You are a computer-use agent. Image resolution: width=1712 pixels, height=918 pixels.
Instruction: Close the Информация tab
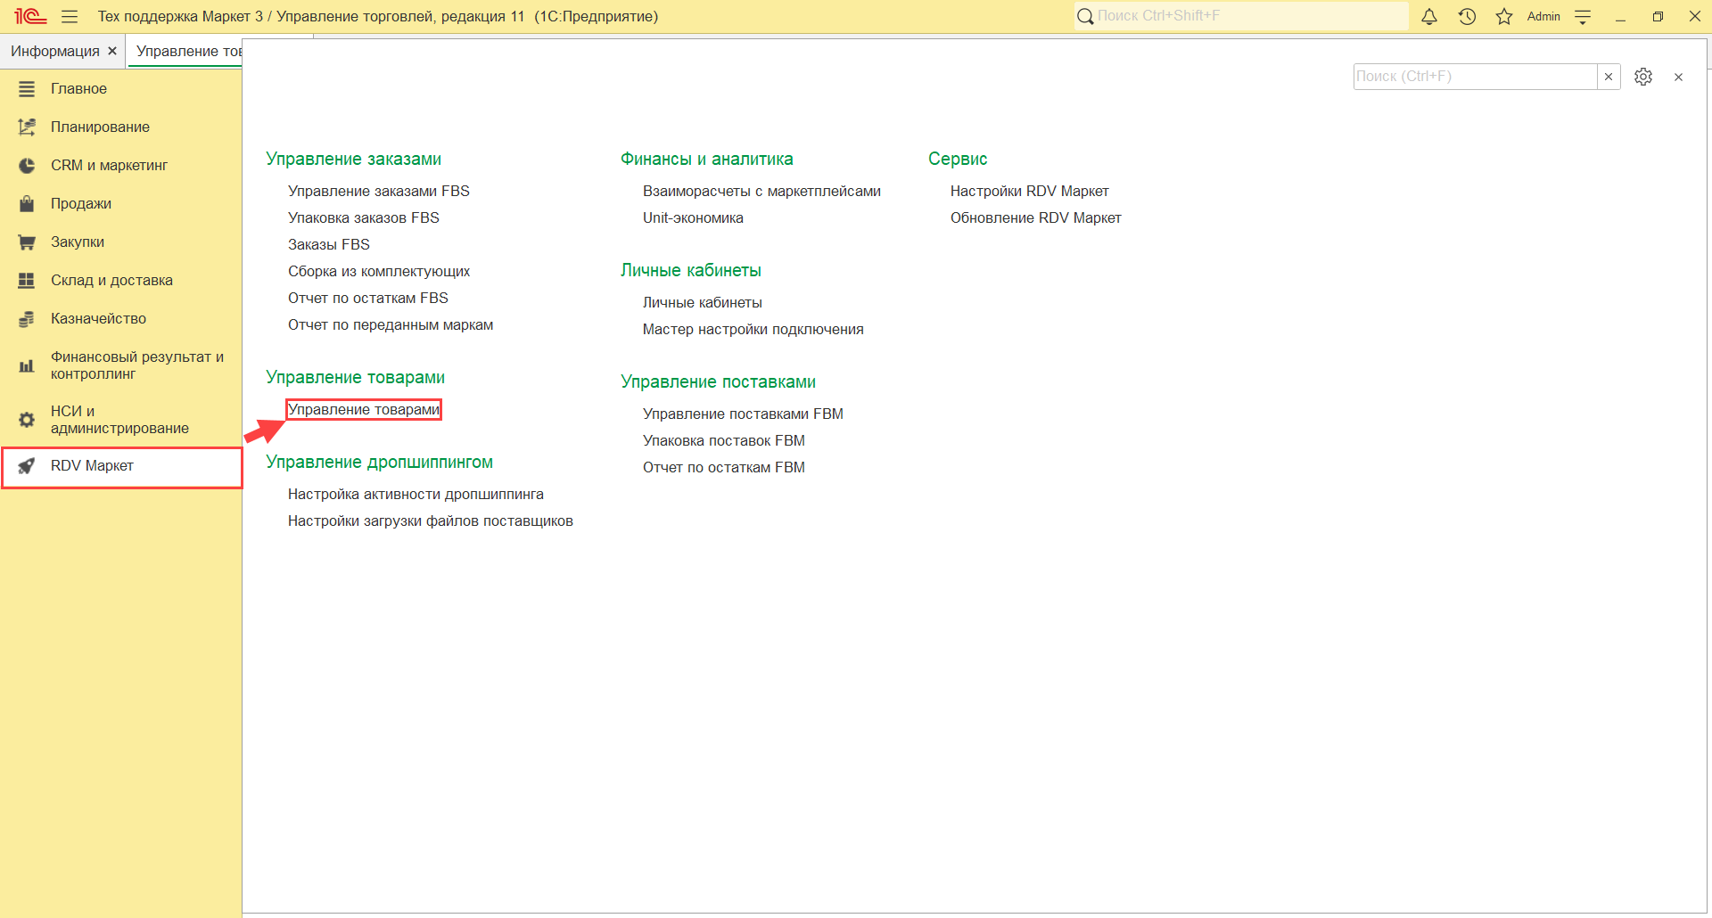112,52
